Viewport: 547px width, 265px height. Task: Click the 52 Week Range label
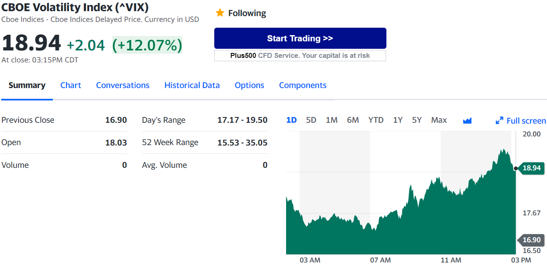[170, 143]
